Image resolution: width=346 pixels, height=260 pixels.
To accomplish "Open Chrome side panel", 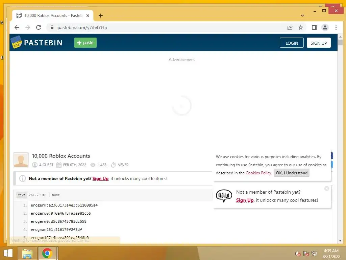I will coord(314,27).
